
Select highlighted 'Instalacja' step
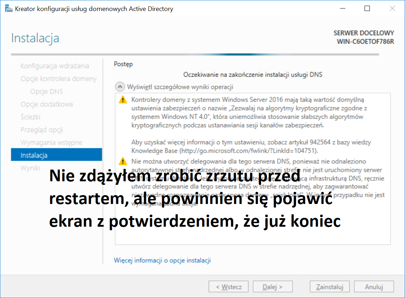click(x=56, y=155)
